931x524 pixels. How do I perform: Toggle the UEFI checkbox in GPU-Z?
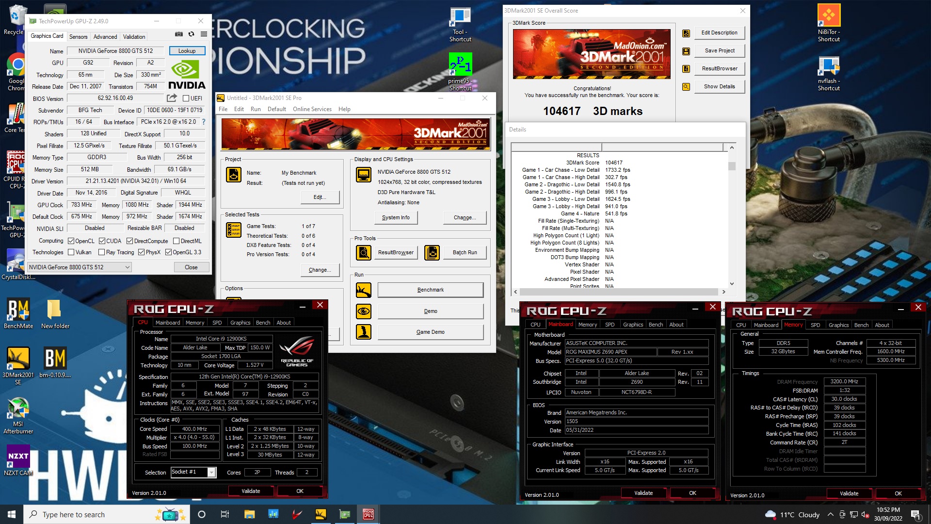[186, 98]
